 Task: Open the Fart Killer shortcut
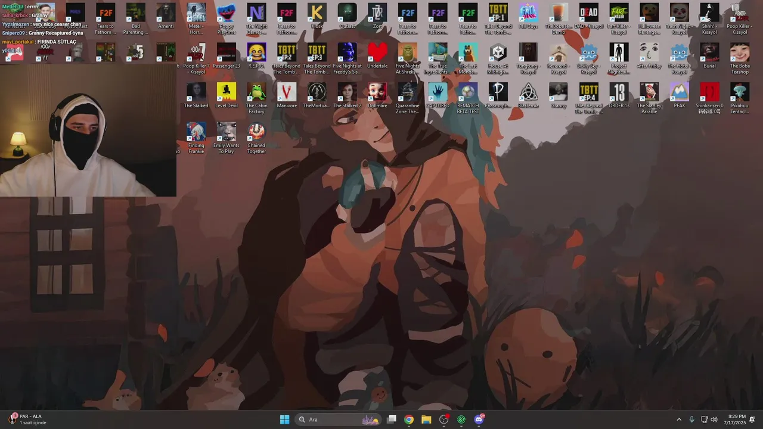[x=619, y=19]
